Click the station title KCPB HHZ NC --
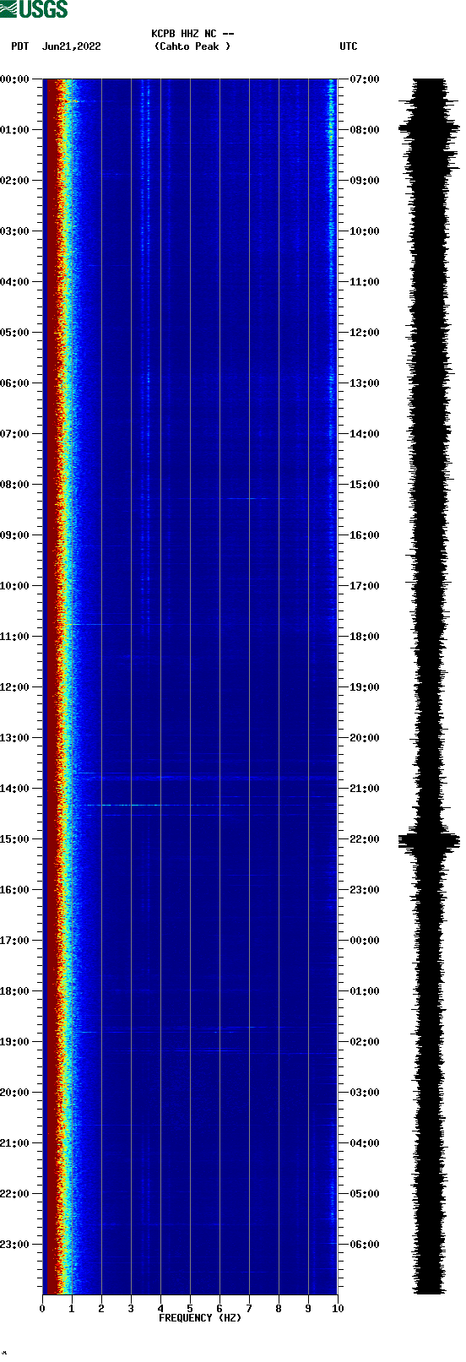The height and width of the screenshot is (1362, 466). [192, 34]
